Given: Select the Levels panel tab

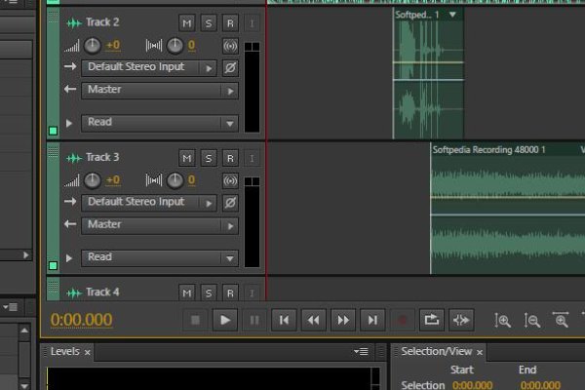Looking at the screenshot, I should pos(65,351).
